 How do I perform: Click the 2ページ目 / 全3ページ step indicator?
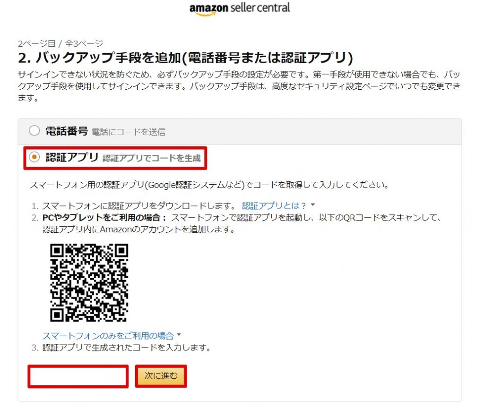point(60,43)
